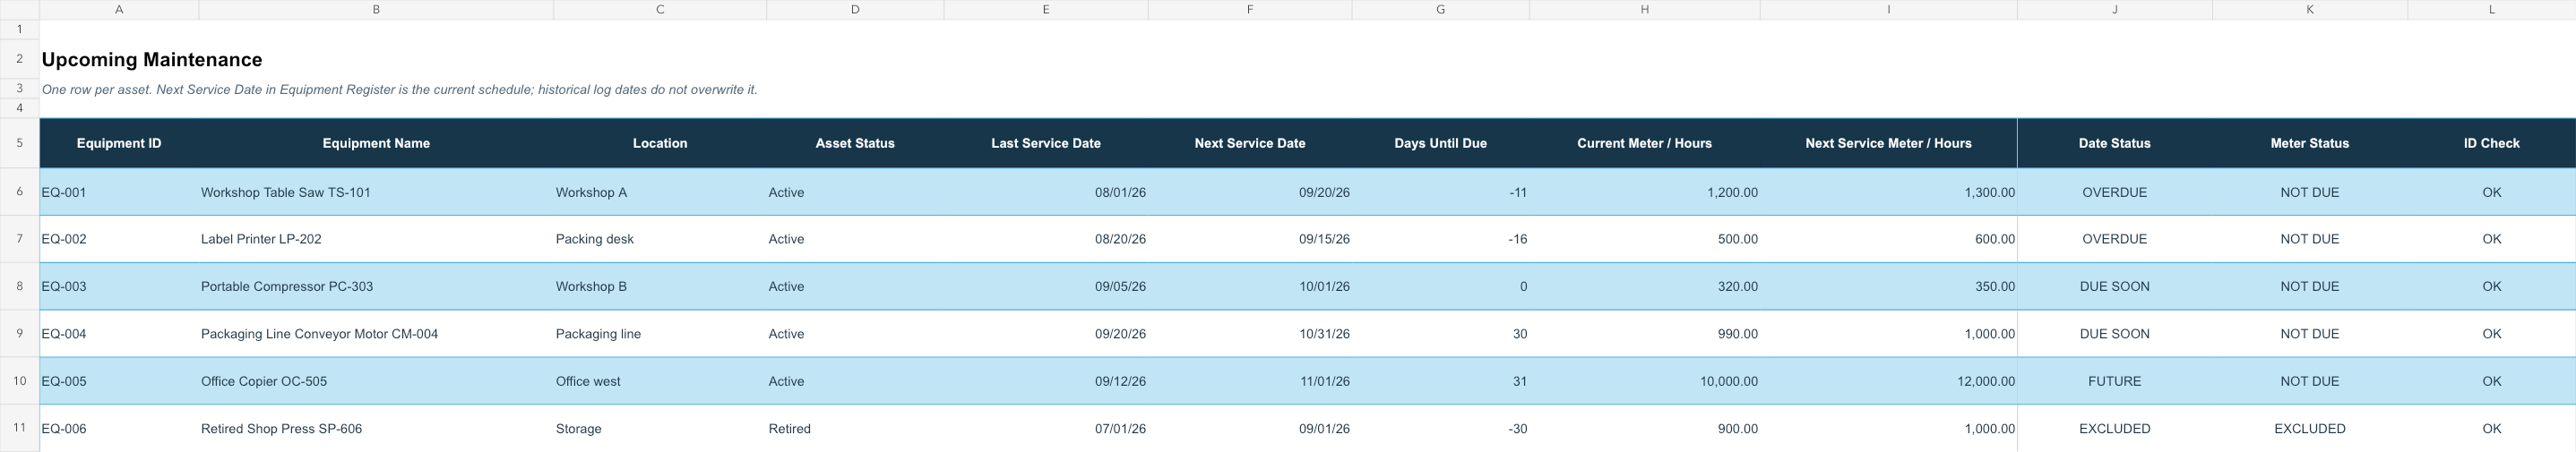The width and height of the screenshot is (2576, 452).
Task: Click the Location header cell
Action: [x=660, y=143]
